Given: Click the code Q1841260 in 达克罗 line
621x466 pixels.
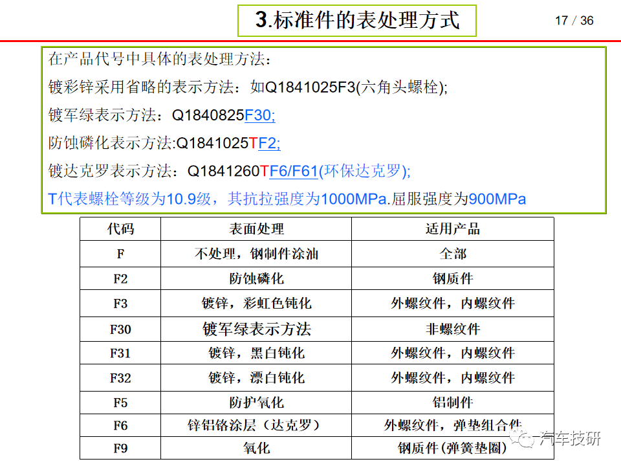Looking at the screenshot, I should point(223,171).
